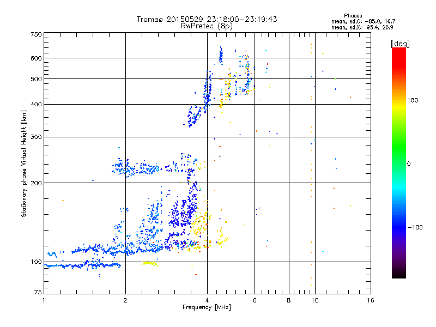Click the [deg] colorbar unit label
The image size is (436, 327).
pos(400,44)
